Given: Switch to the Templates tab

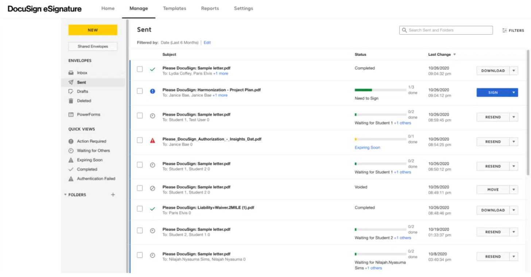Looking at the screenshot, I should (x=174, y=8).
